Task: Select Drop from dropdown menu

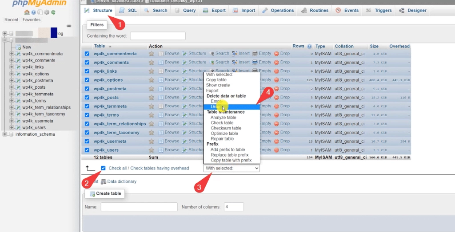Action: pyautogui.click(x=231, y=107)
